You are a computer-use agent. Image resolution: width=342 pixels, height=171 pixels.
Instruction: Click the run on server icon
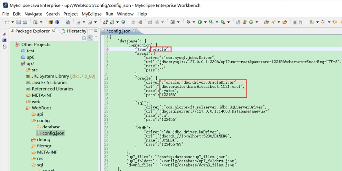pyautogui.click(x=112, y=22)
